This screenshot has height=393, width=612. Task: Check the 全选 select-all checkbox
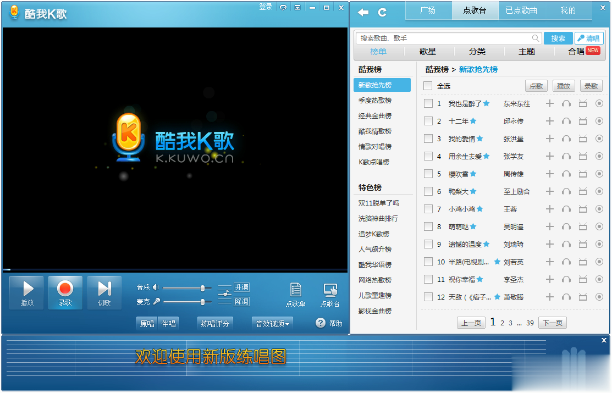pyautogui.click(x=427, y=86)
